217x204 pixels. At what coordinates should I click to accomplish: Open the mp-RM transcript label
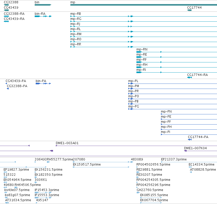coord(76,34)
